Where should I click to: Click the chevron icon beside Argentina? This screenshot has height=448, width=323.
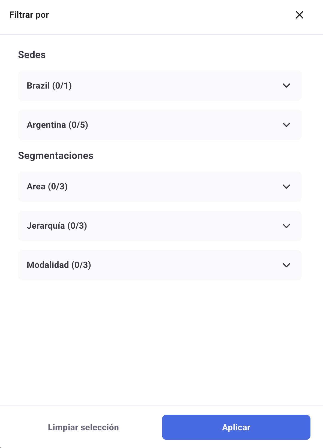(x=286, y=125)
